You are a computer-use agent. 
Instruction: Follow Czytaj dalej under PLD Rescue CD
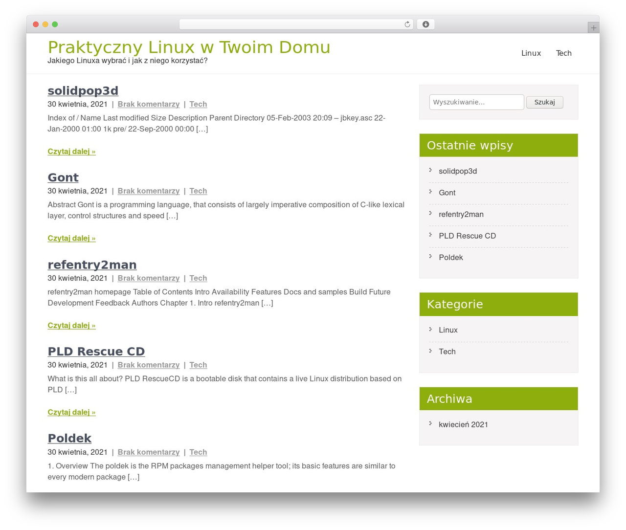pos(71,413)
